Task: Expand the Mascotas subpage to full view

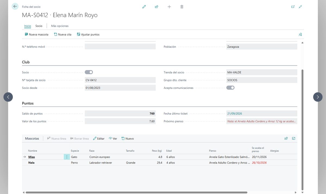Action: point(294,138)
